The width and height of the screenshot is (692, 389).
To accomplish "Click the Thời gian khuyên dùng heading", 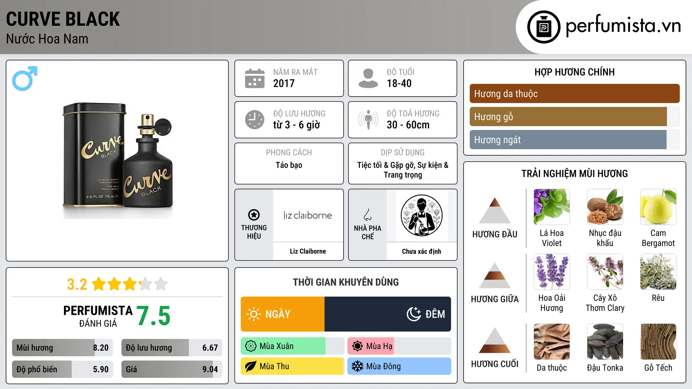I will [346, 282].
